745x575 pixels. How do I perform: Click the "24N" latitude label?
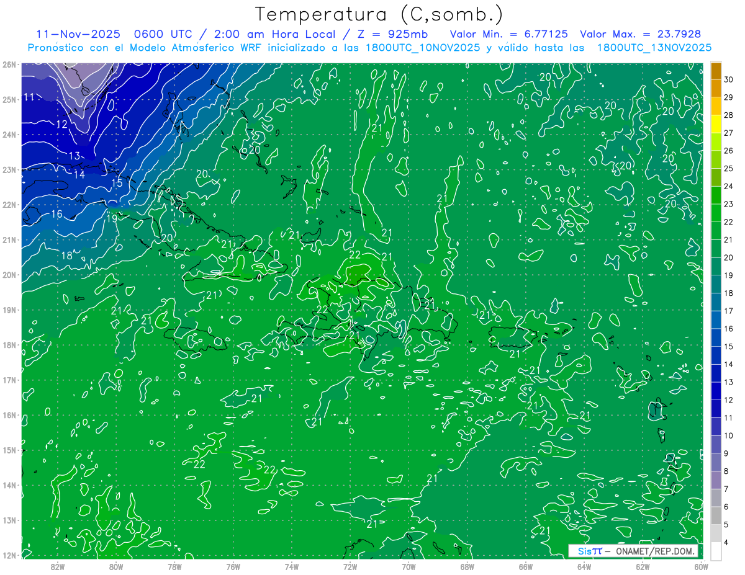[x=9, y=134]
